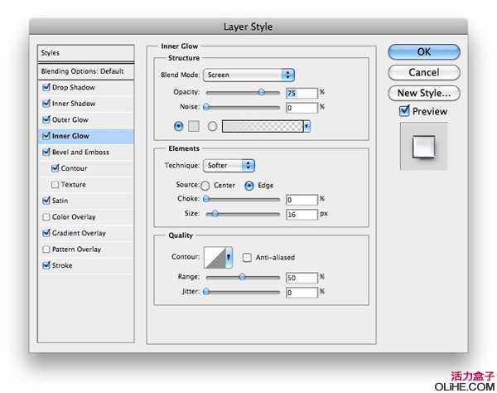497x393 pixels.
Task: Open the glow gradient picker arrow
Action: pos(306,126)
